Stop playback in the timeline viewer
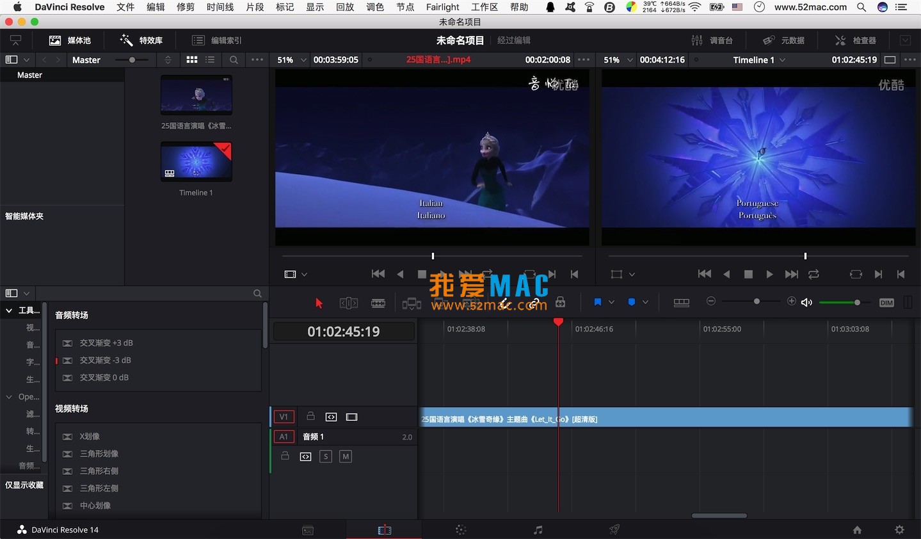 748,274
